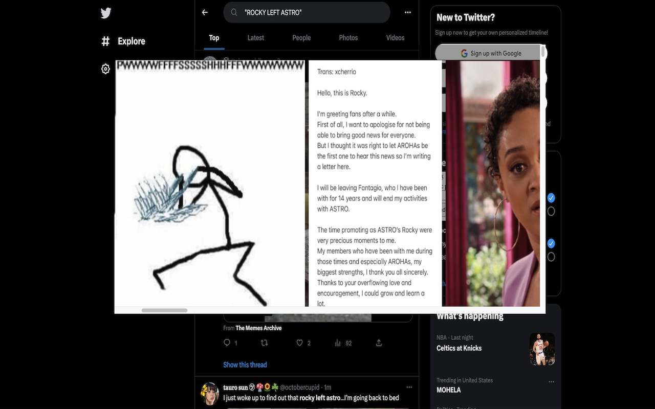Open Settings via the gear icon
Image resolution: width=655 pixels, height=409 pixels.
[105, 69]
